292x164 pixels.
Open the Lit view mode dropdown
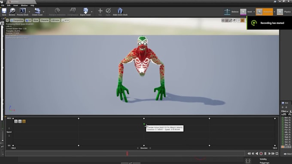click(x=28, y=20)
